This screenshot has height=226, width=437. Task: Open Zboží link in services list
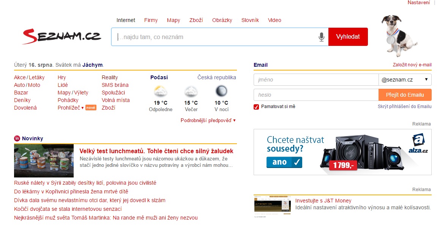click(x=109, y=108)
